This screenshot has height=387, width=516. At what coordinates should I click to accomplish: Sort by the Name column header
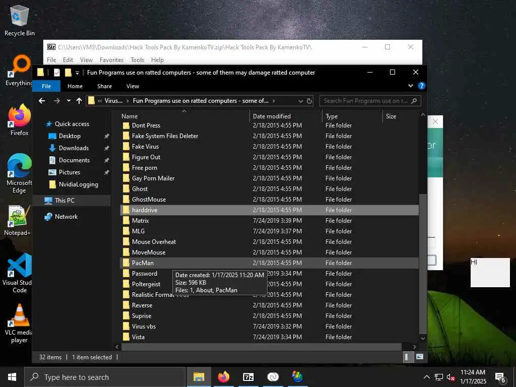[184, 116]
